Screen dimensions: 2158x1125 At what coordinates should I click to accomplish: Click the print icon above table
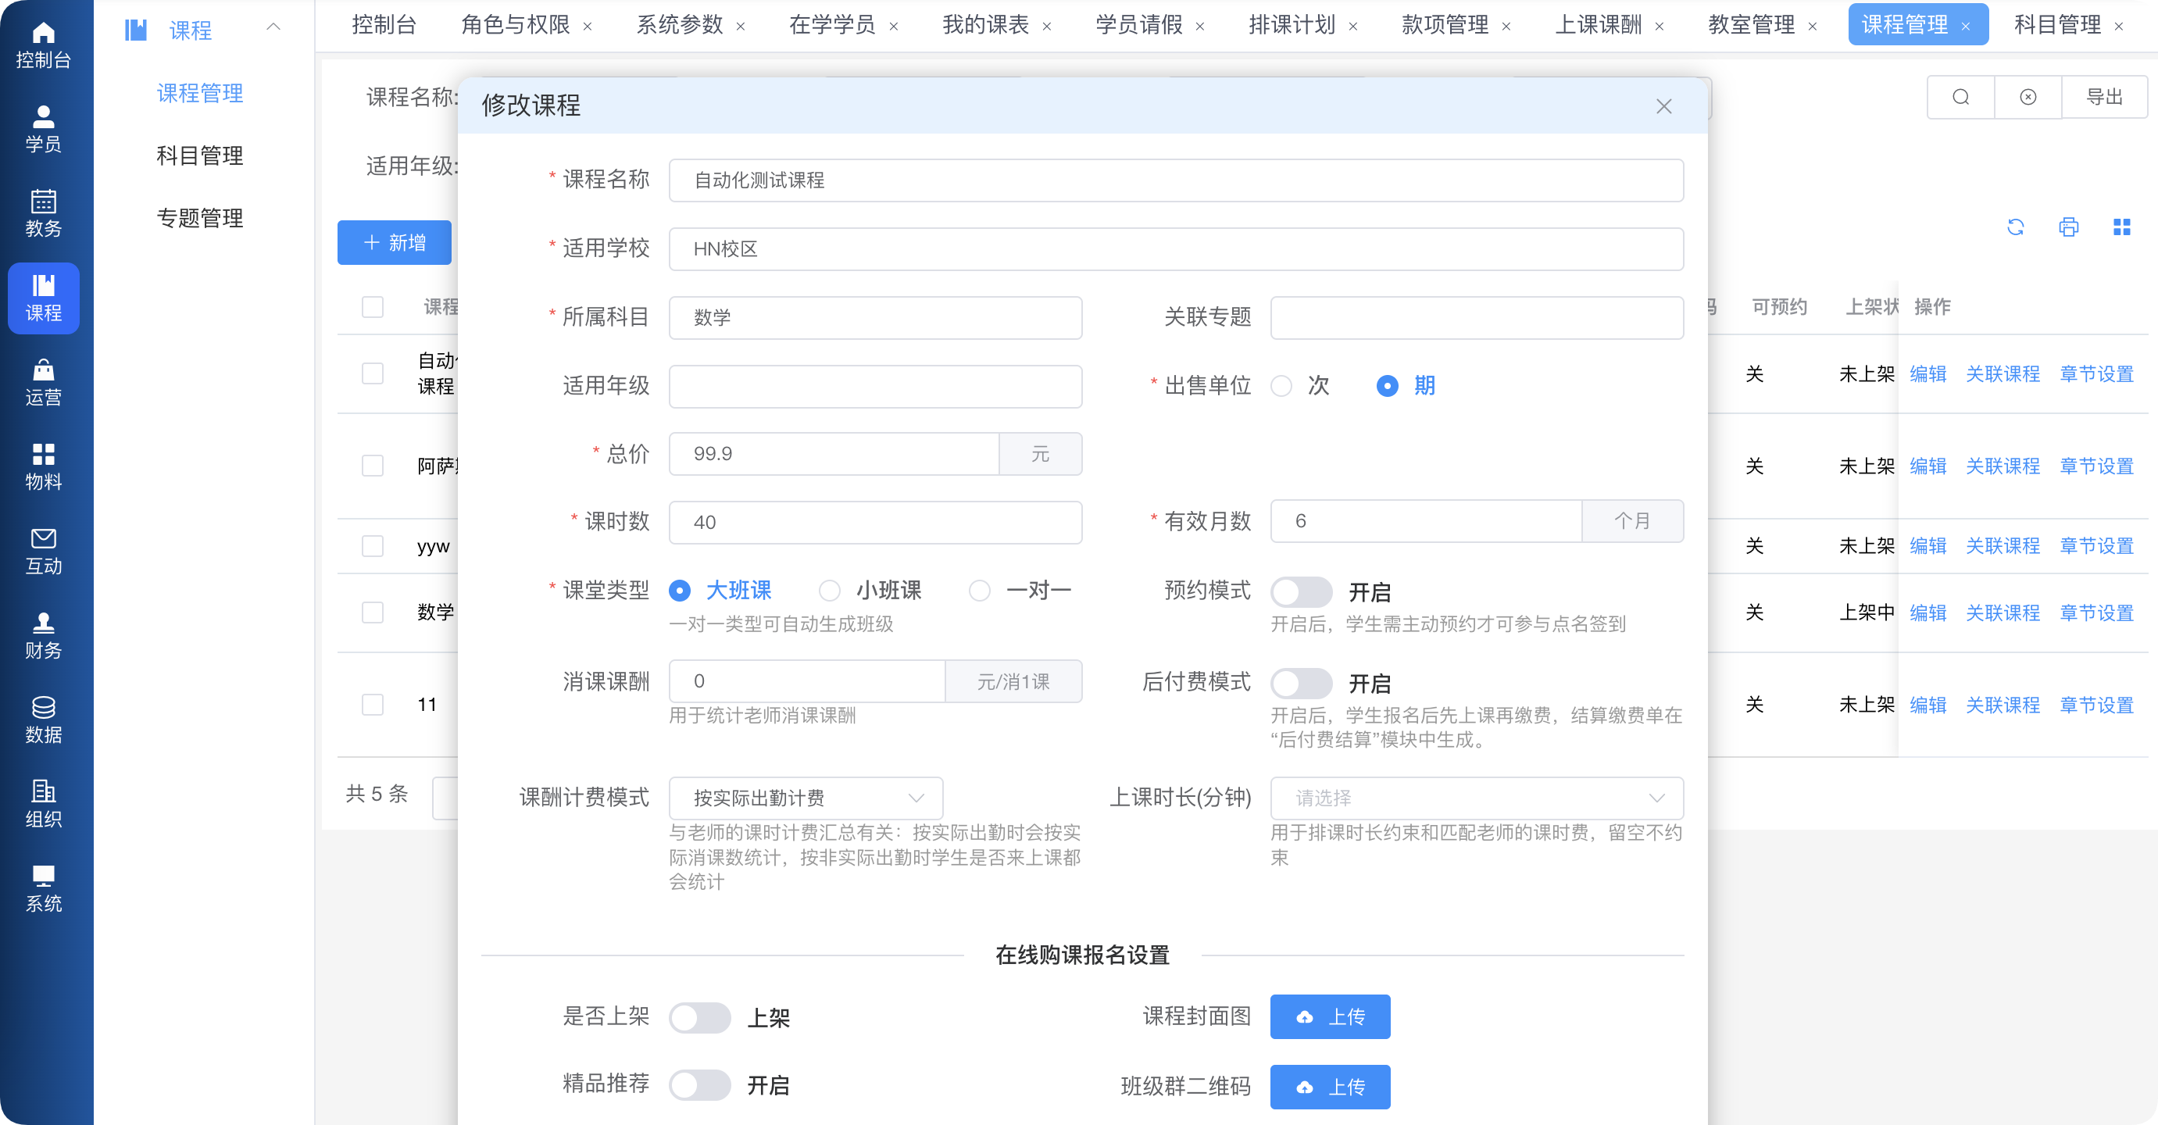coord(2067,227)
